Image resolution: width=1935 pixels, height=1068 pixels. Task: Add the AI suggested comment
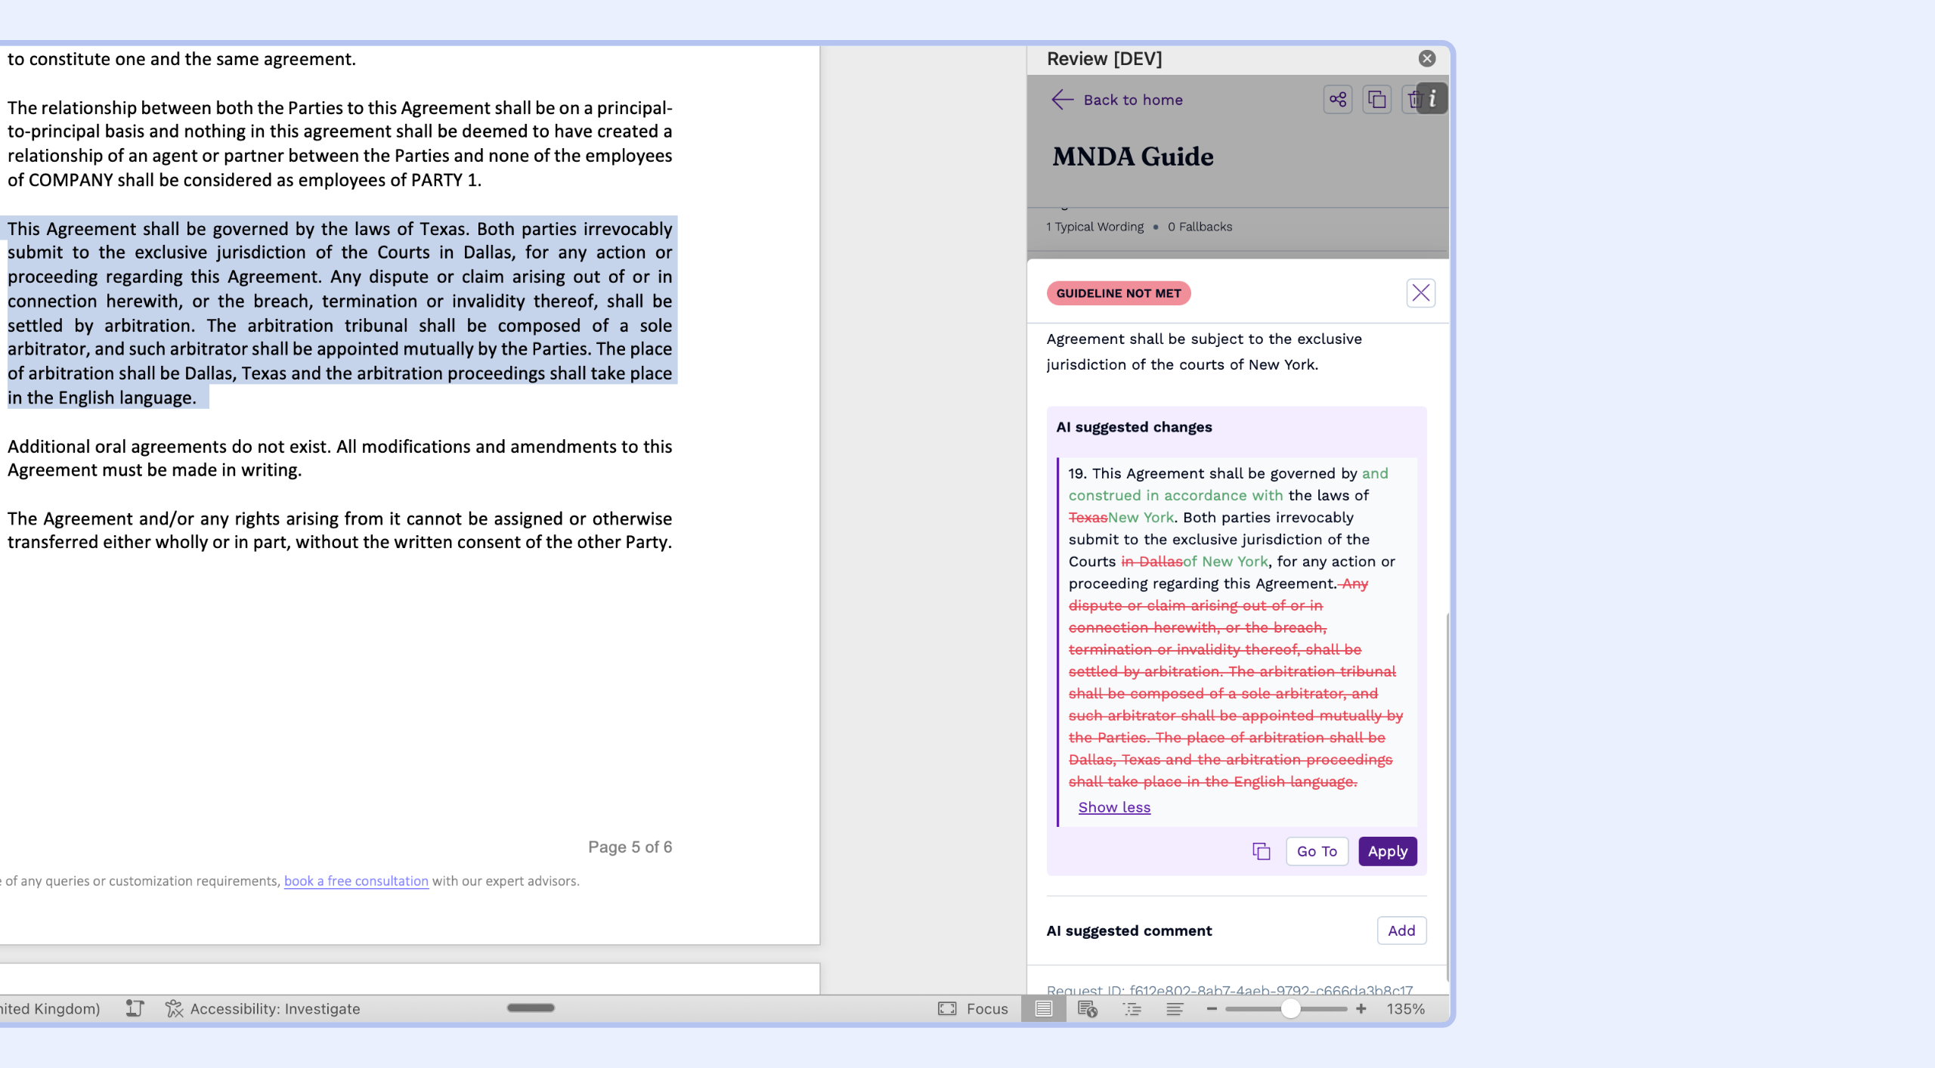tap(1401, 930)
